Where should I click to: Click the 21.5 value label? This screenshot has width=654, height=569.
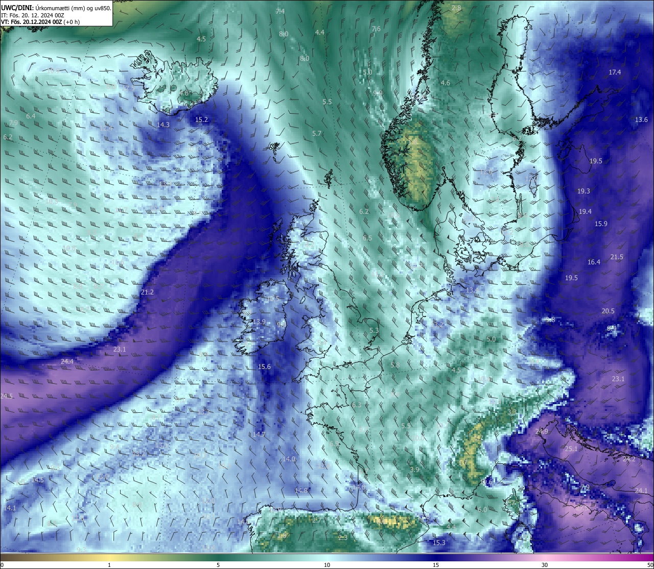[x=617, y=257]
